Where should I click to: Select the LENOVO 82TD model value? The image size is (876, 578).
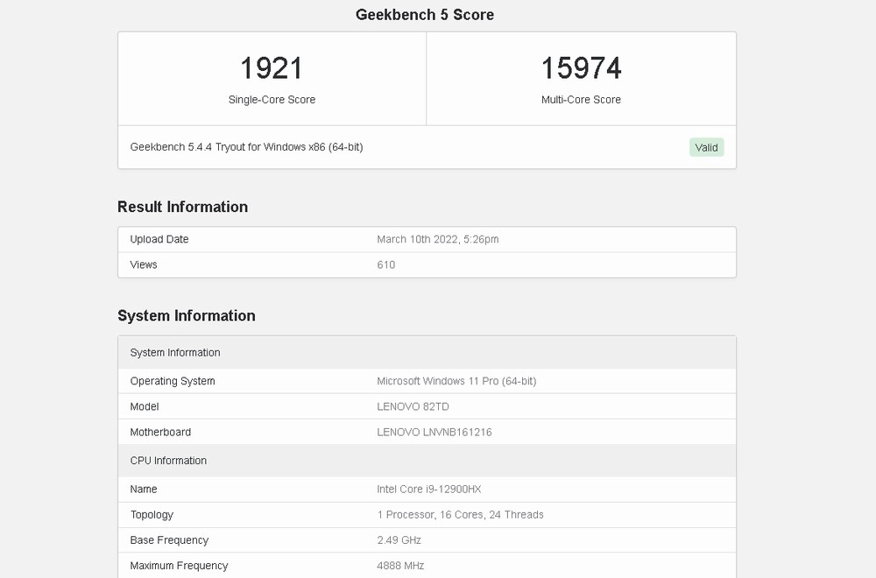[x=413, y=406]
